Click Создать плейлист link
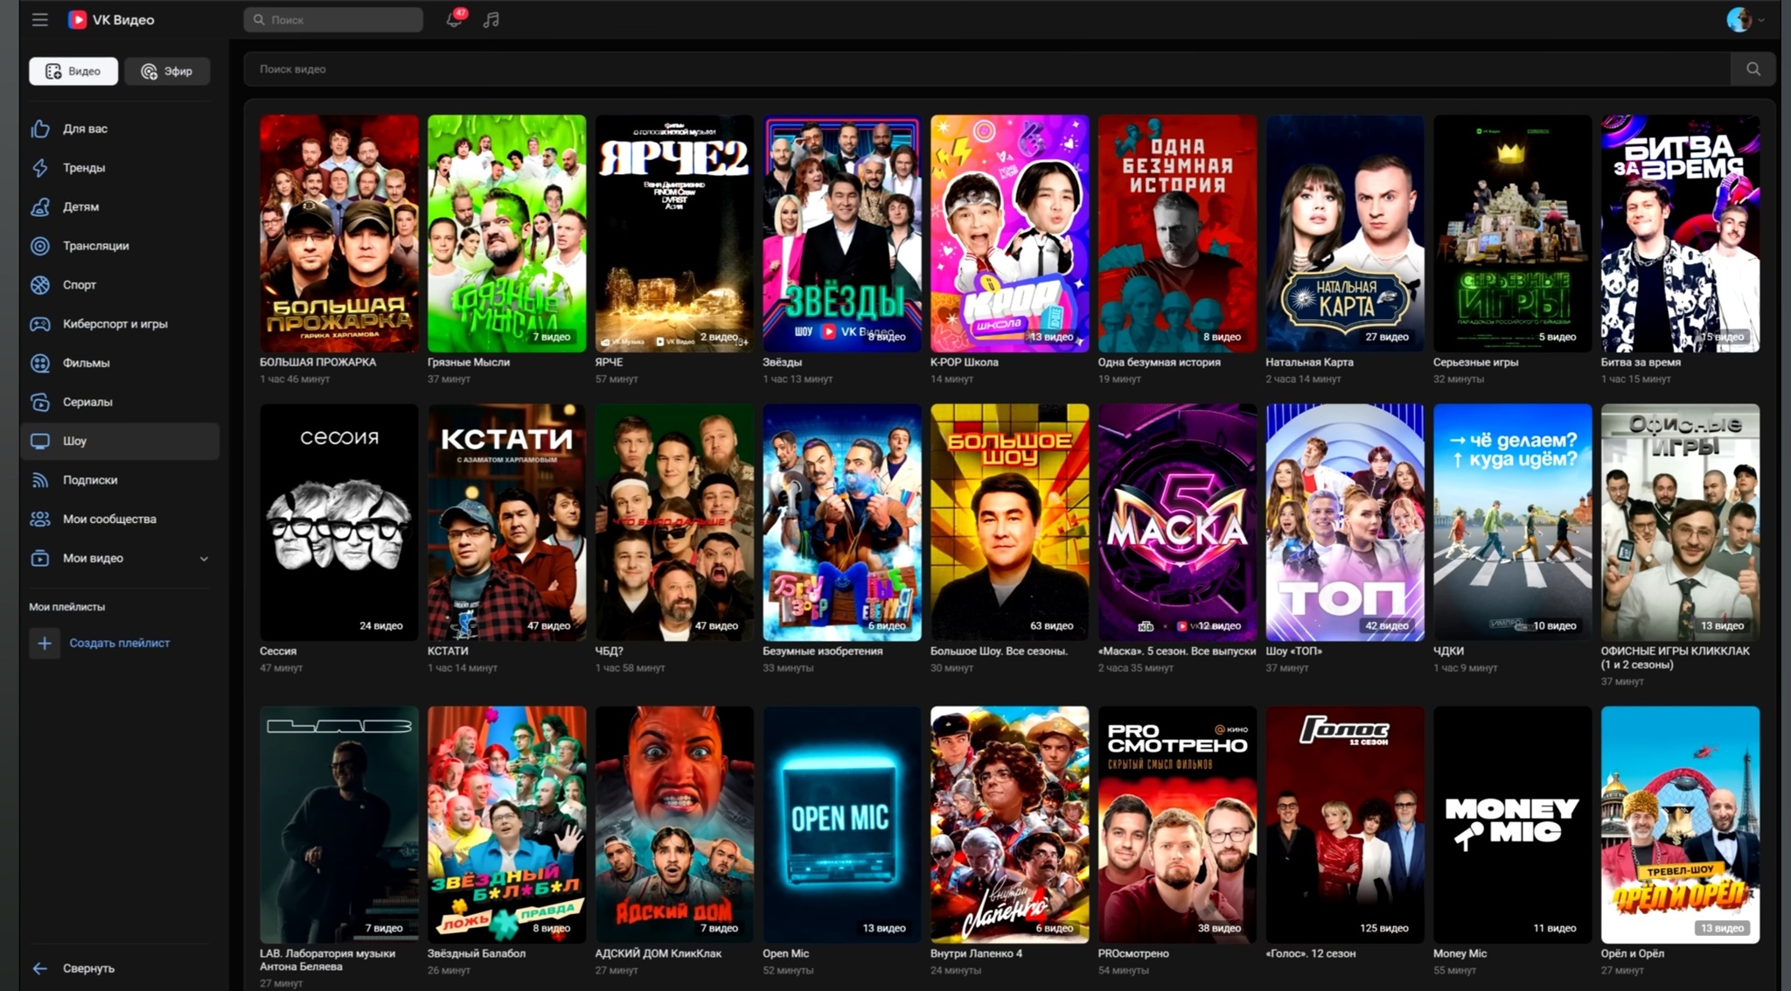This screenshot has height=991, width=1791. coord(119,643)
